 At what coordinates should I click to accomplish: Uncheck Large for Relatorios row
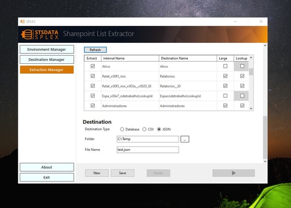pyautogui.click(x=225, y=76)
